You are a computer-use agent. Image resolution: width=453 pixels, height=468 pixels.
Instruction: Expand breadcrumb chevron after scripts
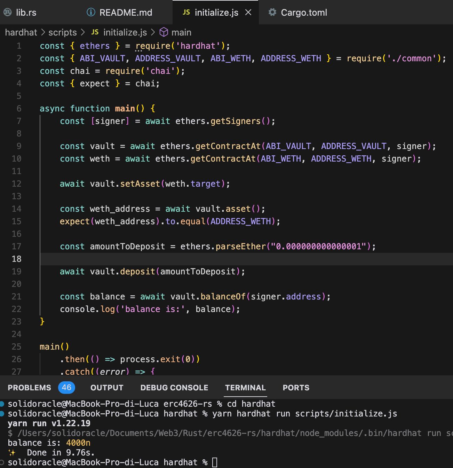(x=83, y=32)
